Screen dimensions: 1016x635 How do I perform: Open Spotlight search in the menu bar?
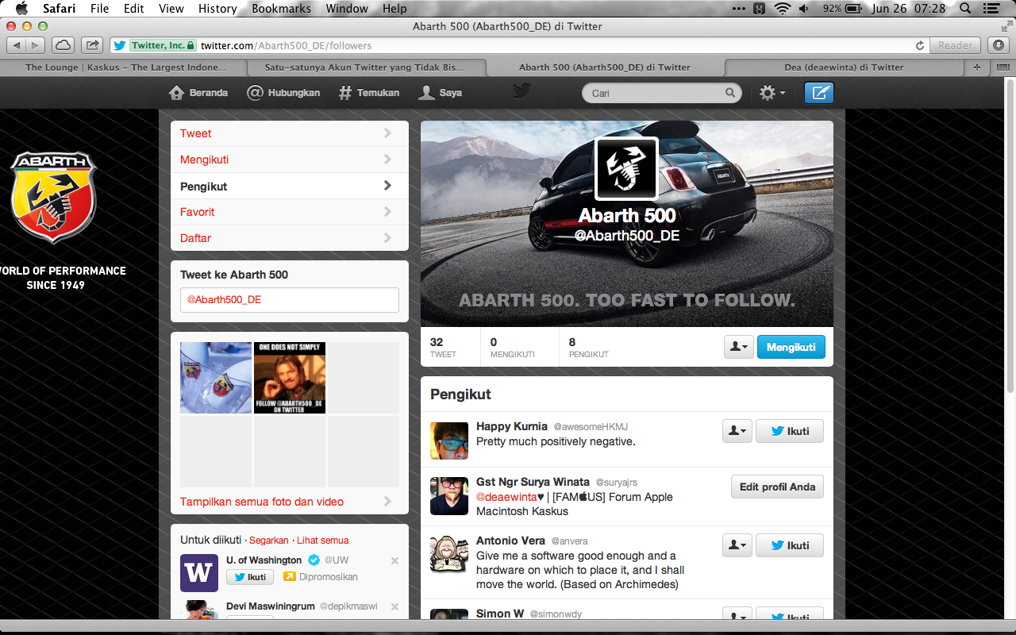965,9
